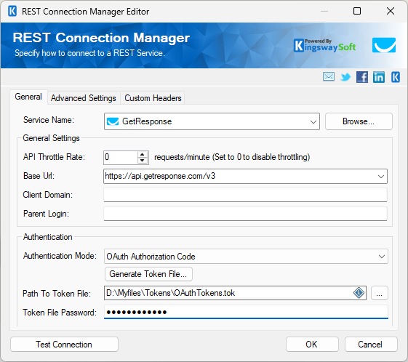408x362 pixels.
Task: Click Generate Token File... button
Action: click(148, 274)
